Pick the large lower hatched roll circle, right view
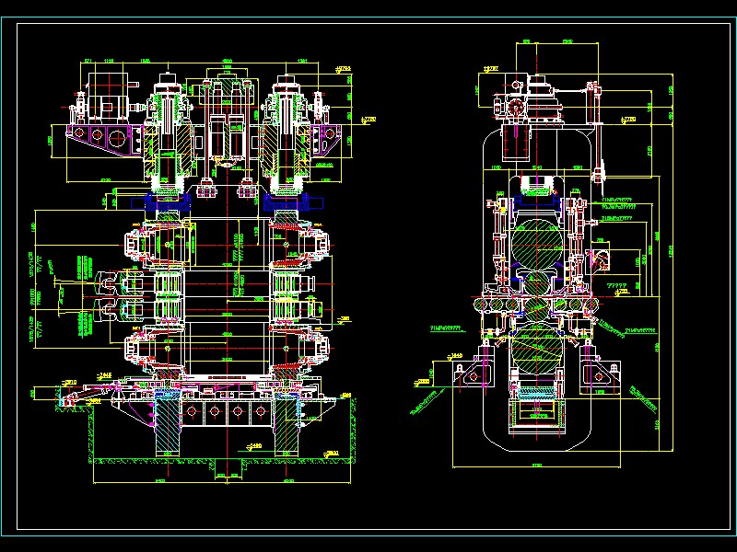The width and height of the screenshot is (737, 552). click(536, 348)
